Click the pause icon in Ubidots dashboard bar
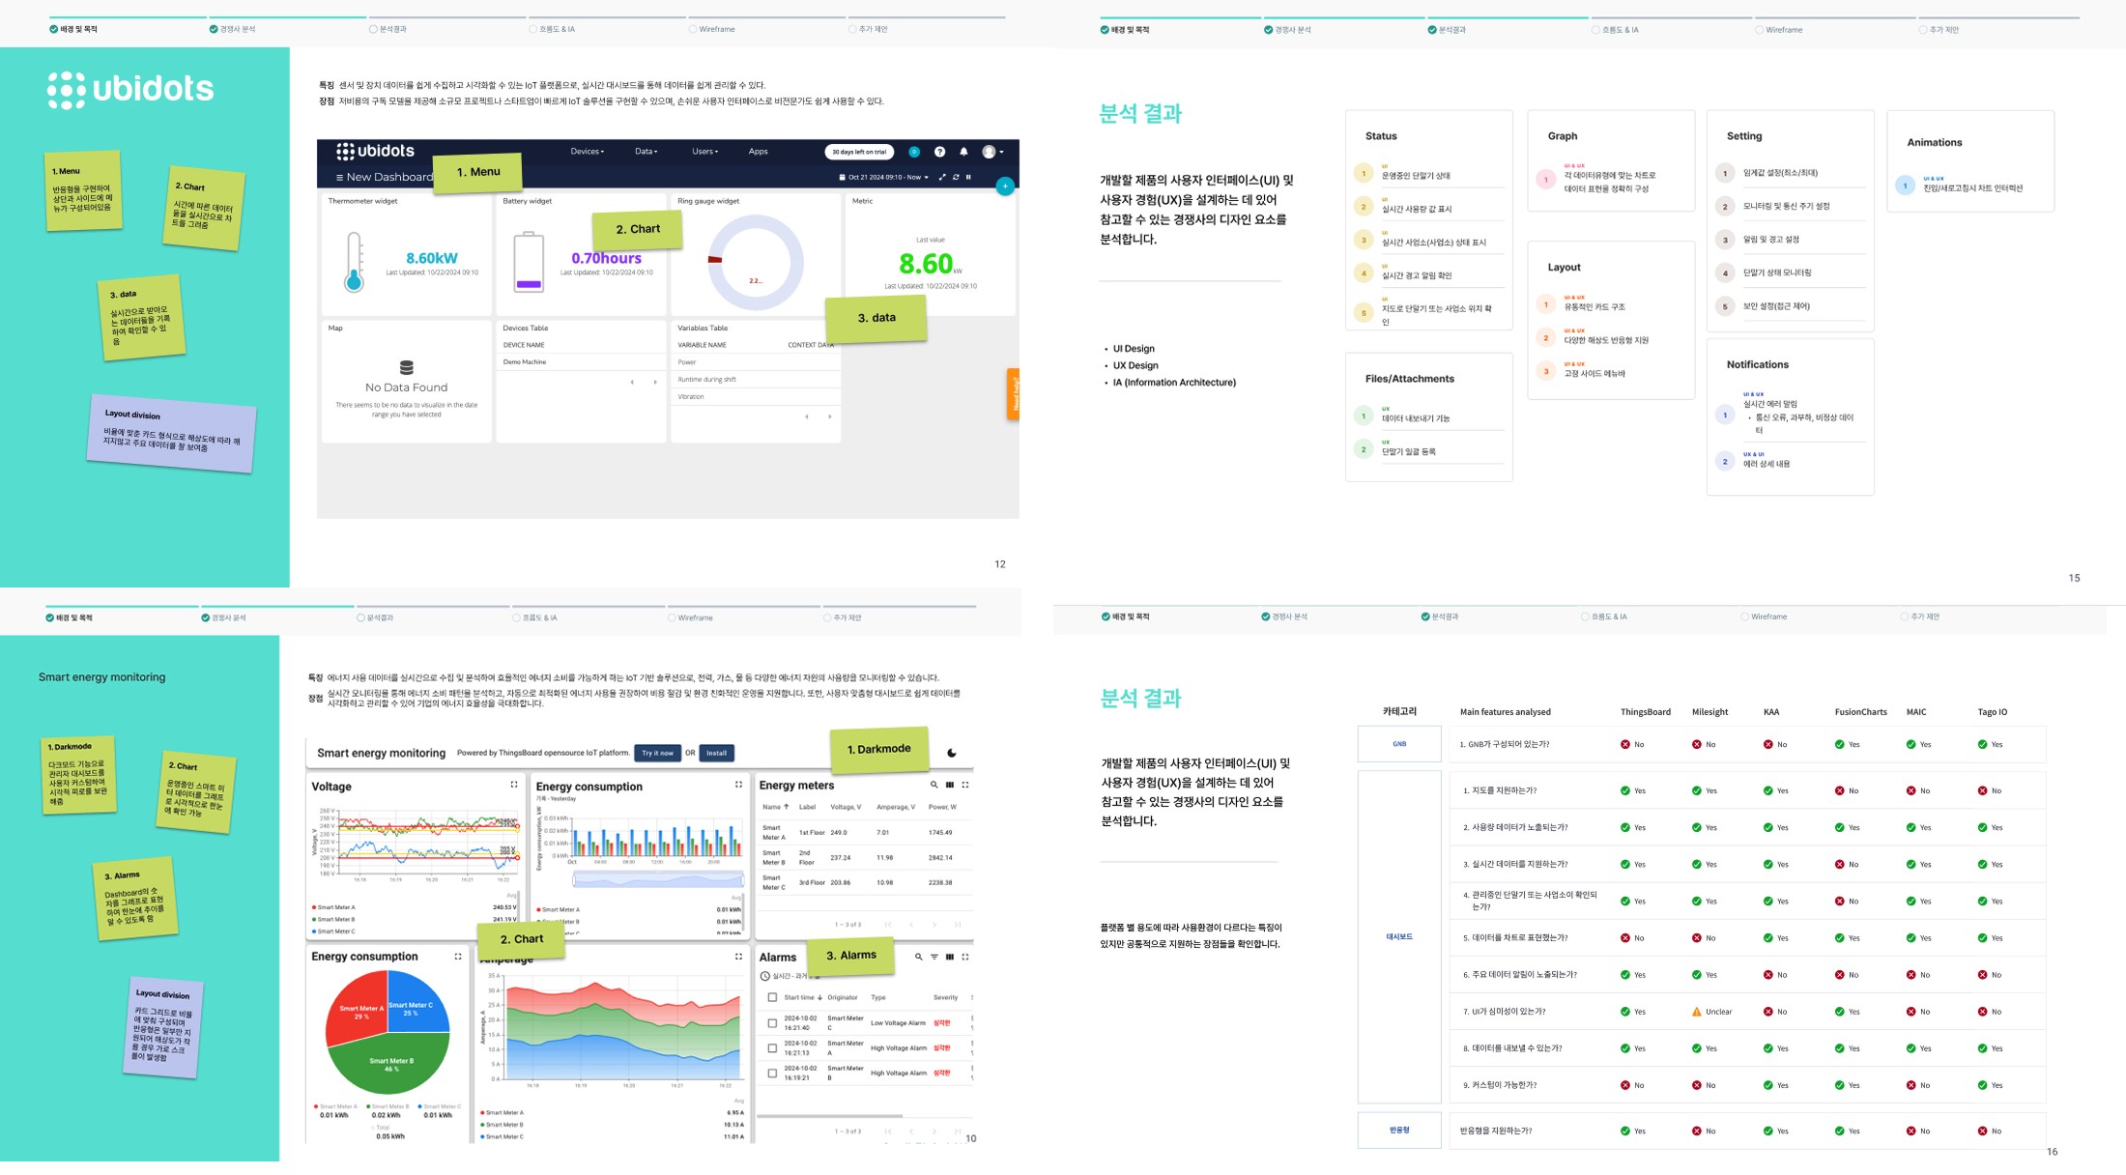The image size is (2126, 1175). pyautogui.click(x=968, y=177)
